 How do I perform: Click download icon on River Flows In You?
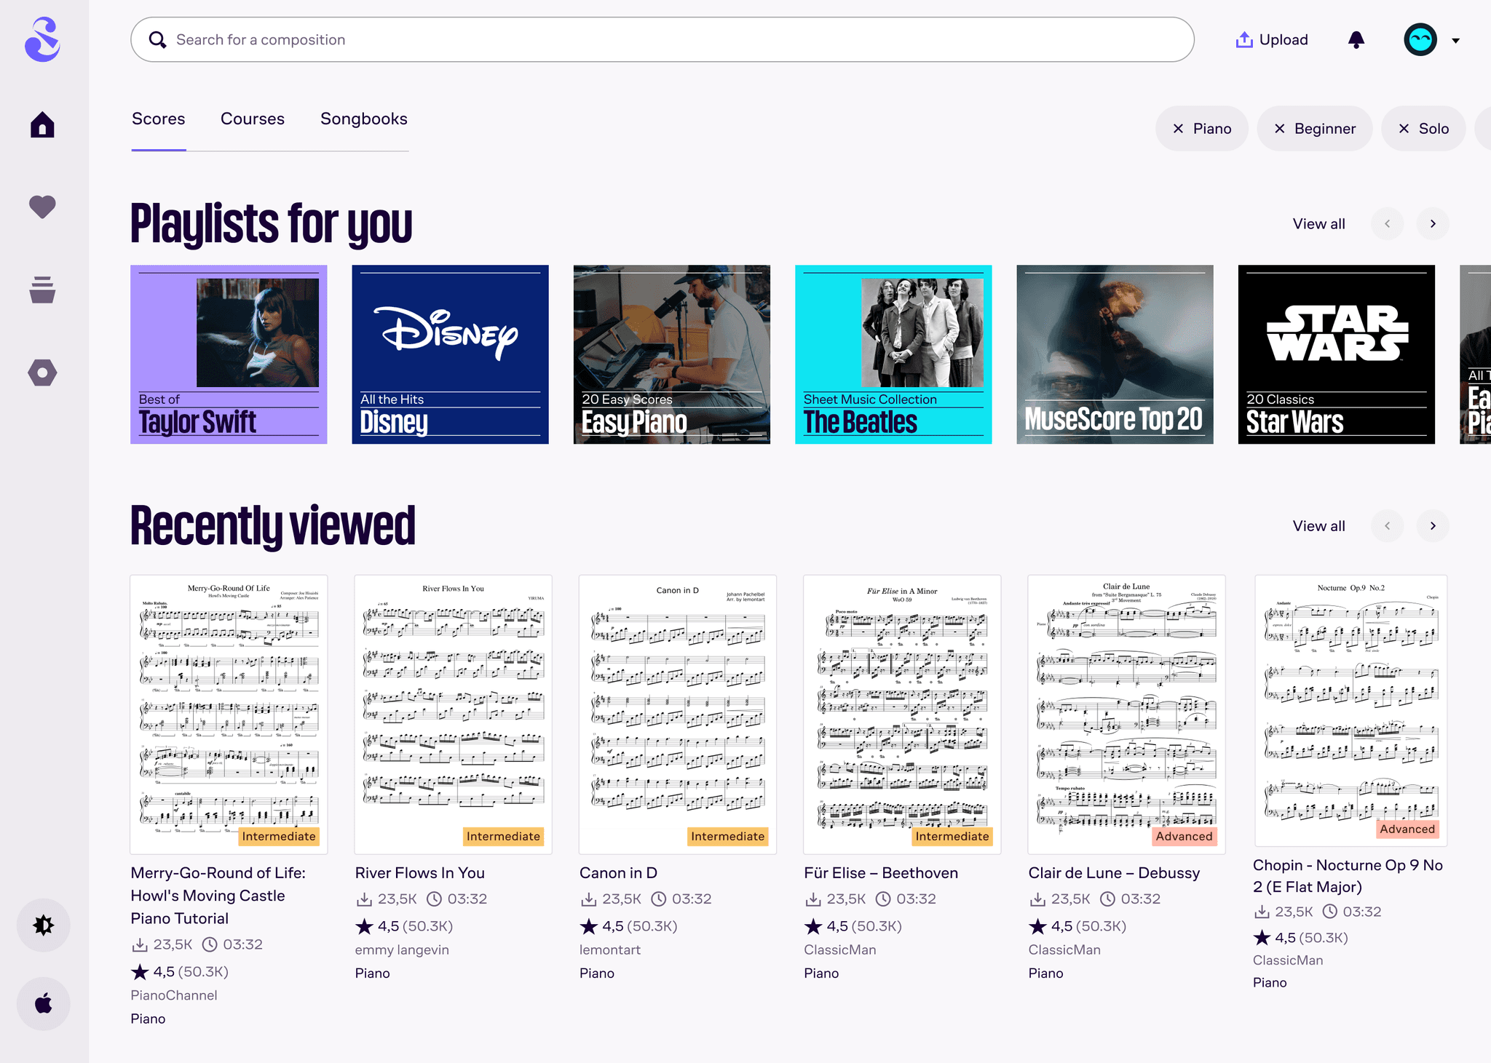click(364, 899)
